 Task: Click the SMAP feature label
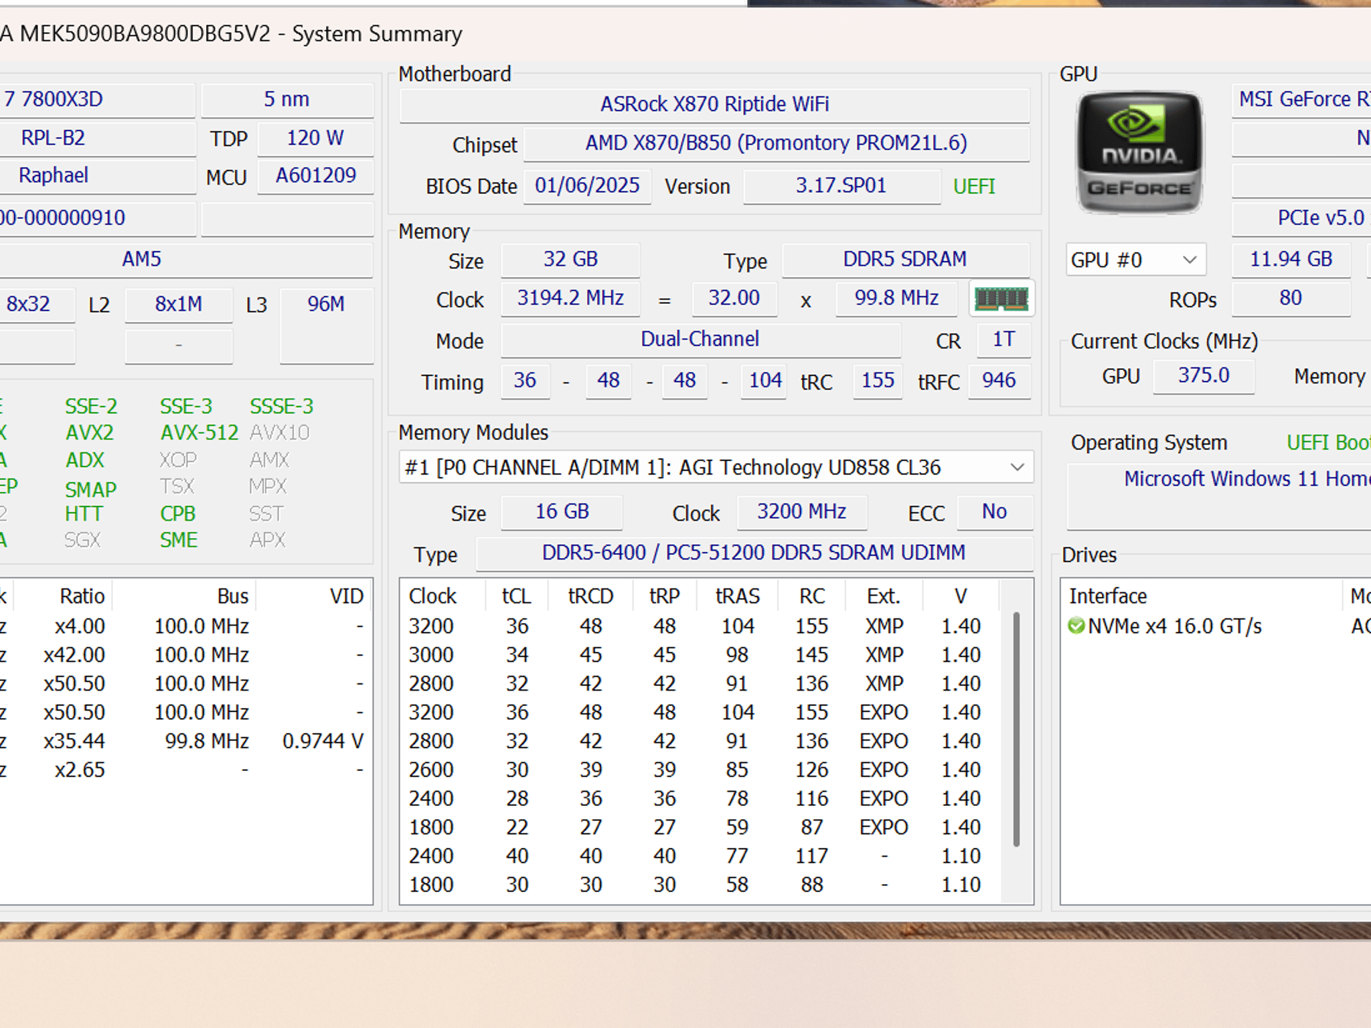90,490
